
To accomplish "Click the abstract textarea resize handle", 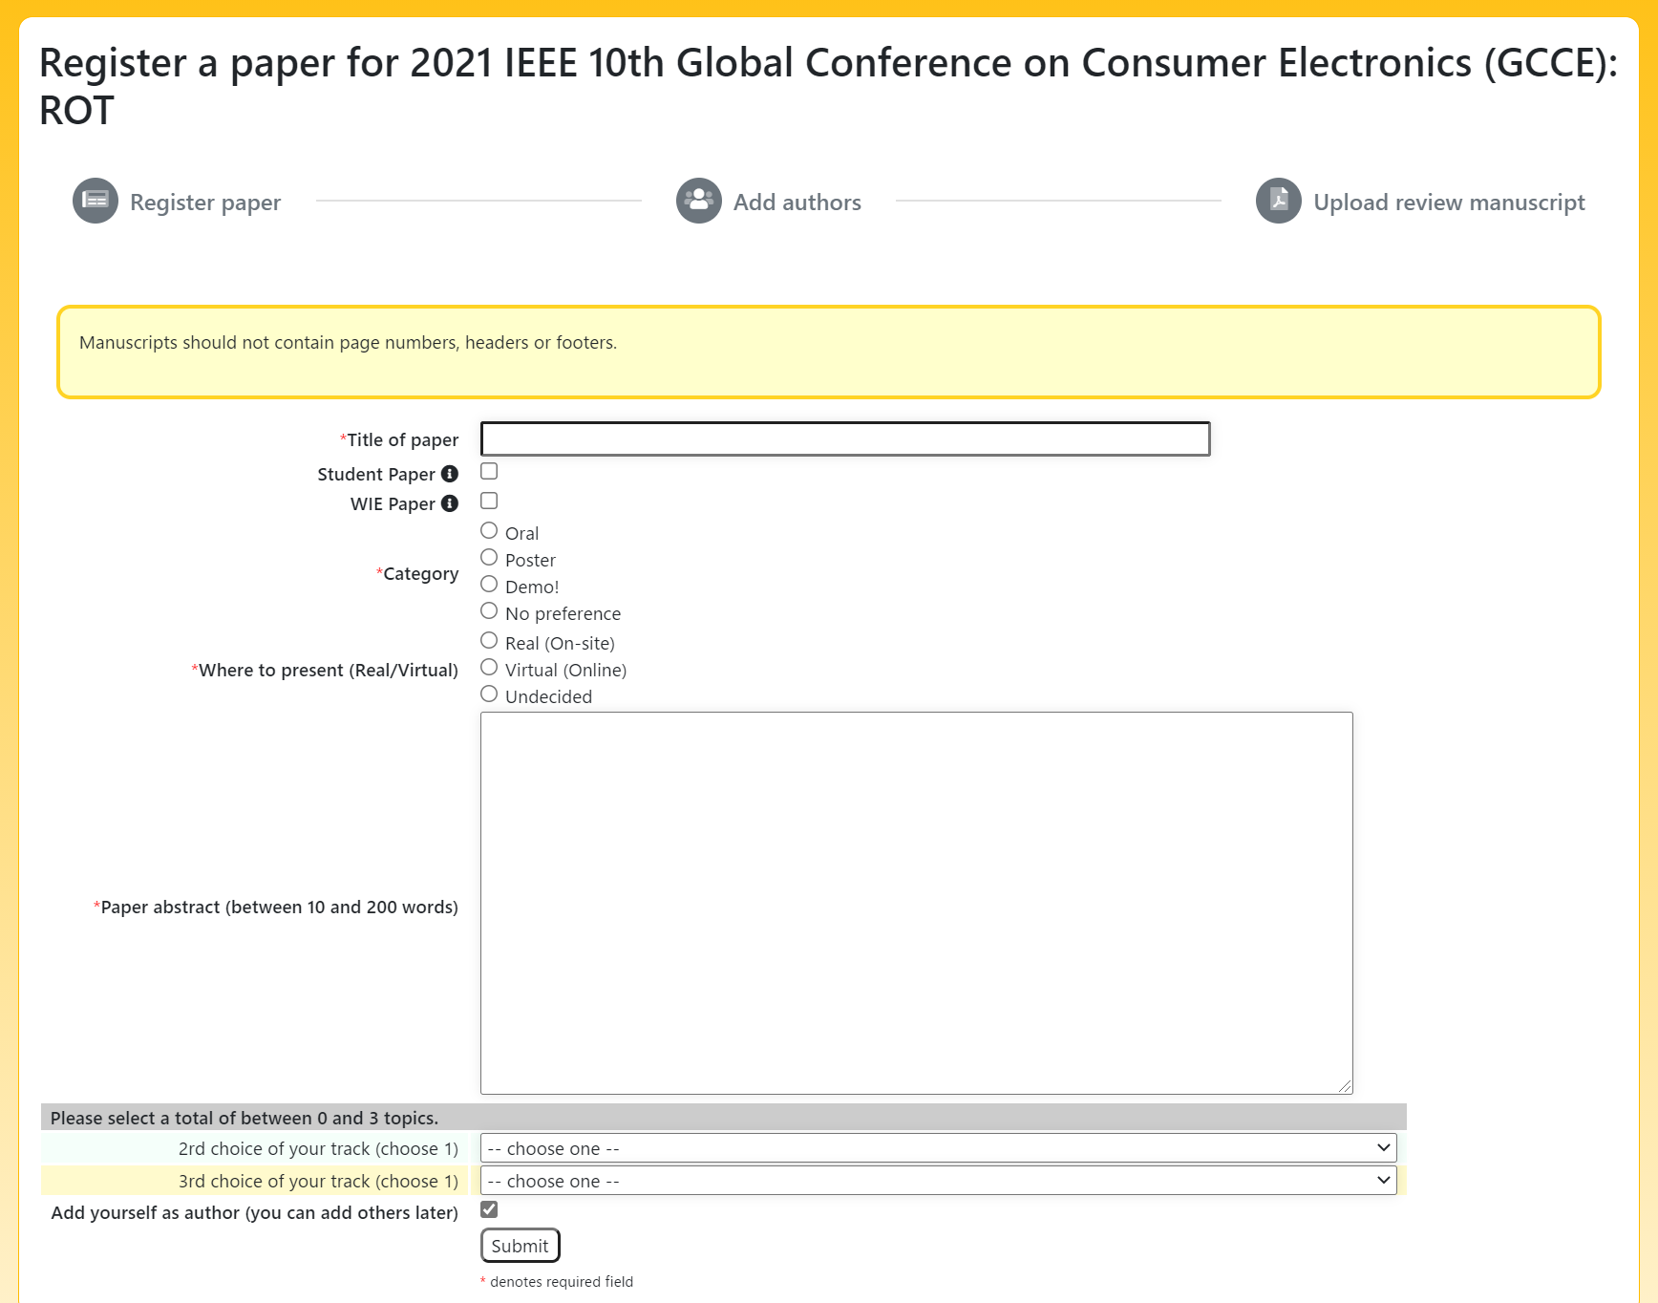I will point(1345,1086).
